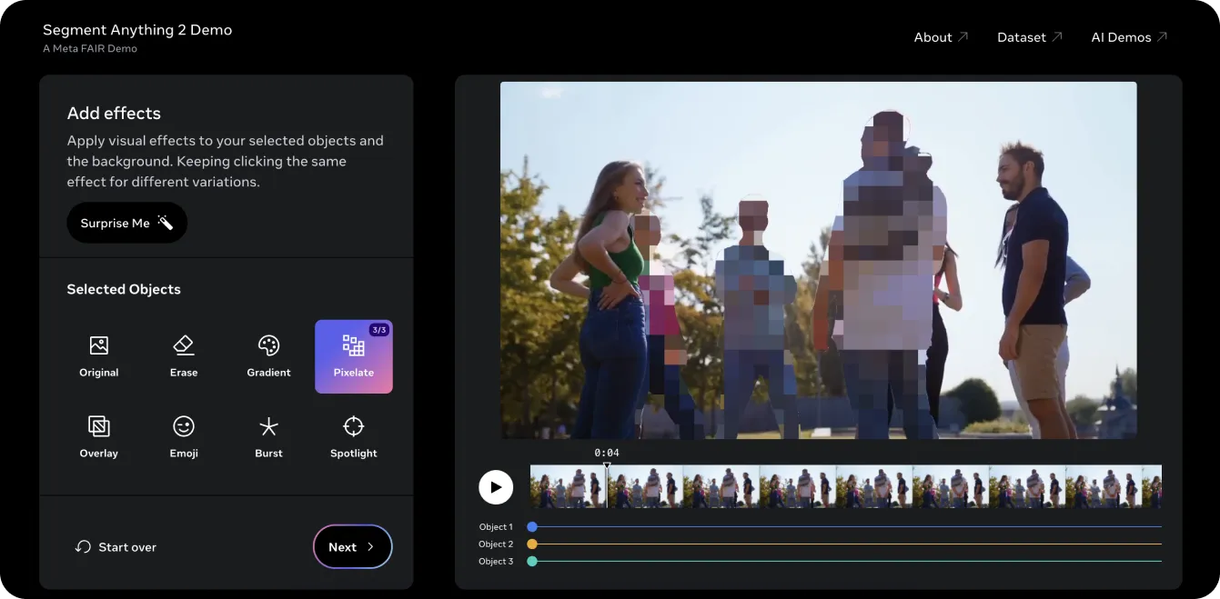Screen dimensions: 1220x599
Task: Open the Dataset link
Action: [1030, 37]
